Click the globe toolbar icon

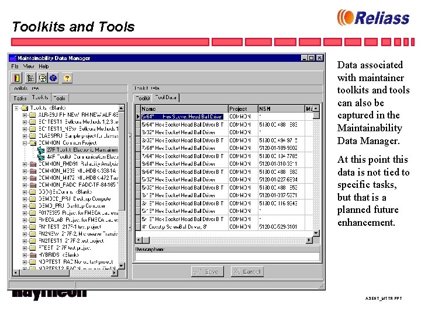pyautogui.click(x=53, y=78)
